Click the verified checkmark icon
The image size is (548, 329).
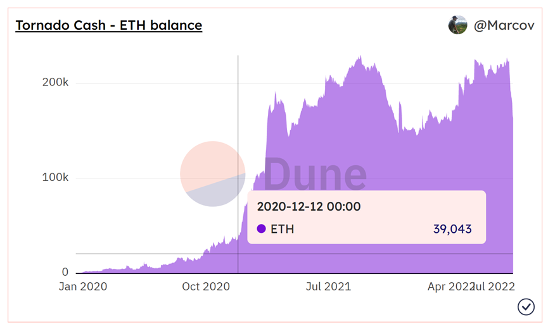(526, 307)
